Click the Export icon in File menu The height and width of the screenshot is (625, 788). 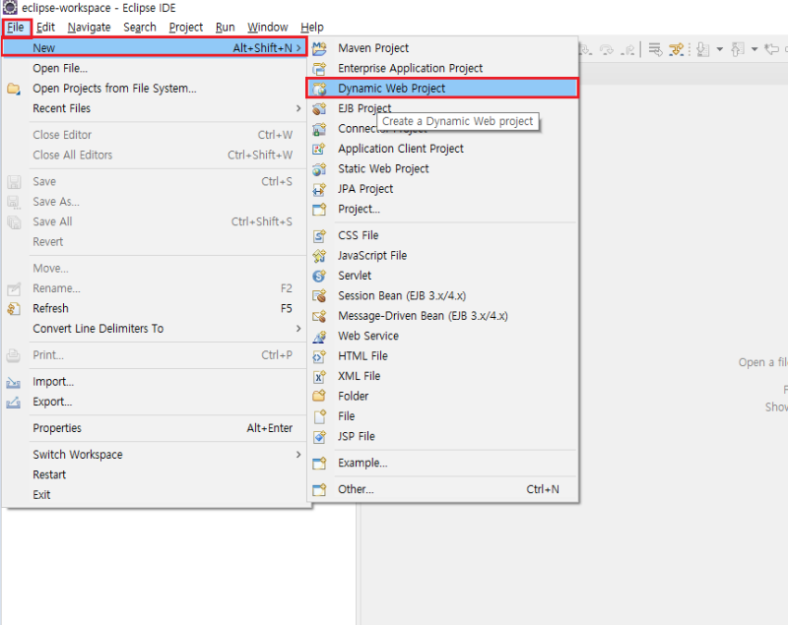(14, 403)
